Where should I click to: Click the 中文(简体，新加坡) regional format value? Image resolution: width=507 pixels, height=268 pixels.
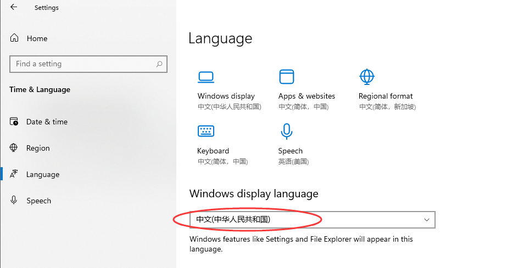(x=387, y=107)
